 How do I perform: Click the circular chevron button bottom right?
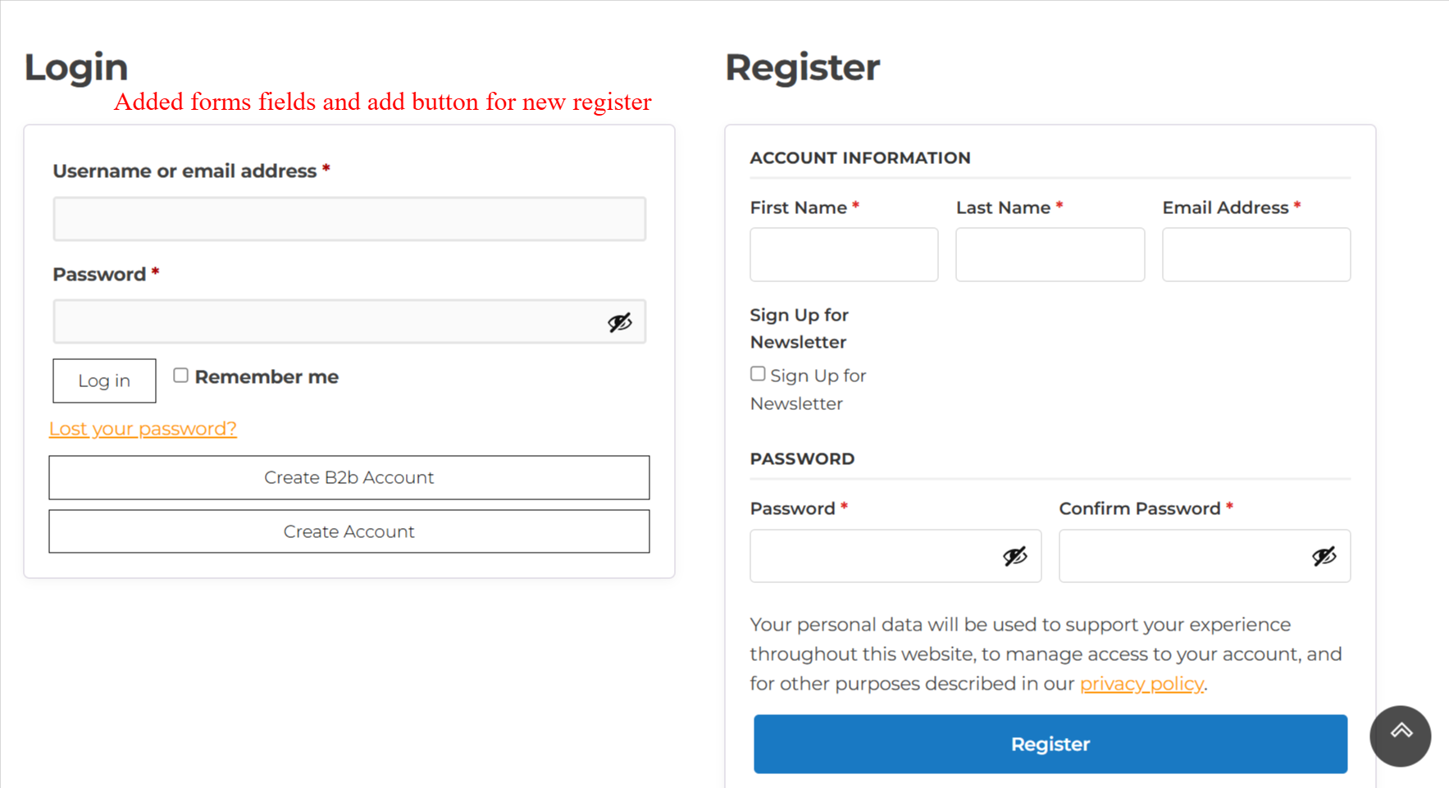pyautogui.click(x=1400, y=736)
